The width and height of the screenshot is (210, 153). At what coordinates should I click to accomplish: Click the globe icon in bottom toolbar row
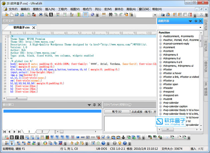coord(103,143)
